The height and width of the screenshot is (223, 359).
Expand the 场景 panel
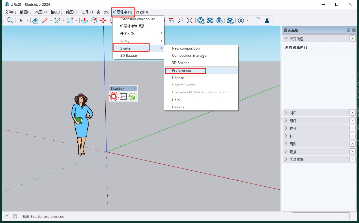coord(286,152)
